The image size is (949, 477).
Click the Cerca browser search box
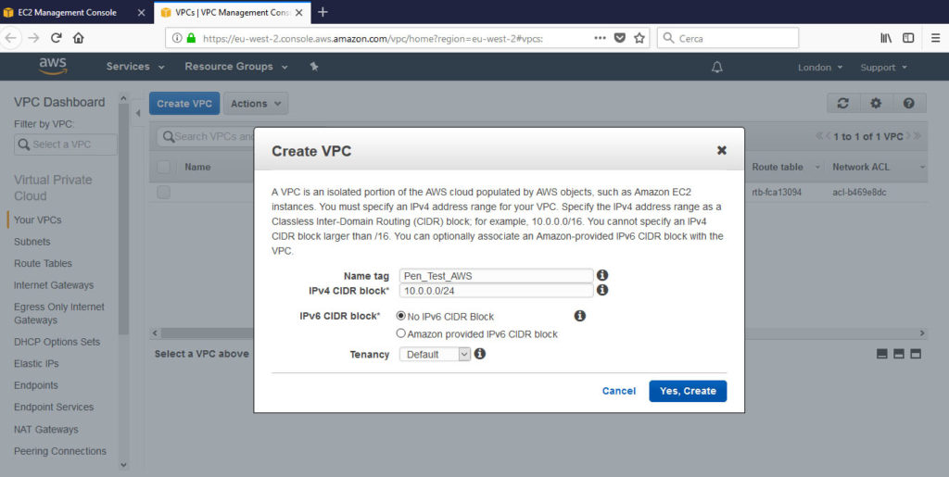click(728, 38)
